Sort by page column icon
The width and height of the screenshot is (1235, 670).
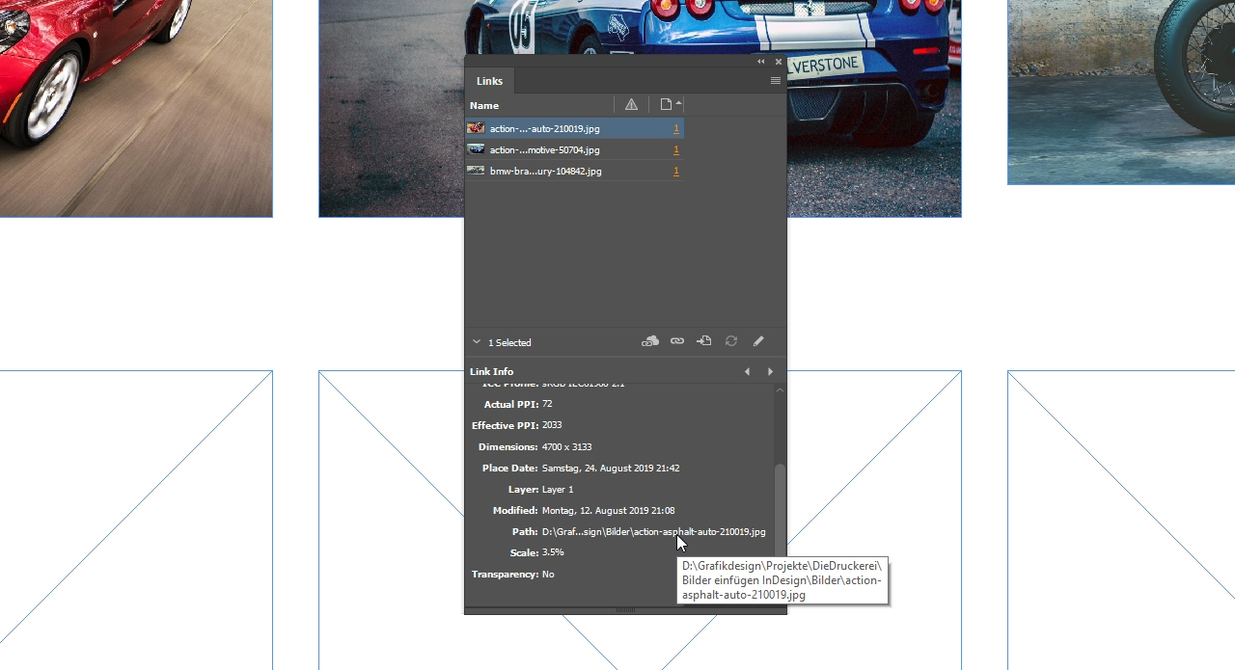(x=666, y=104)
